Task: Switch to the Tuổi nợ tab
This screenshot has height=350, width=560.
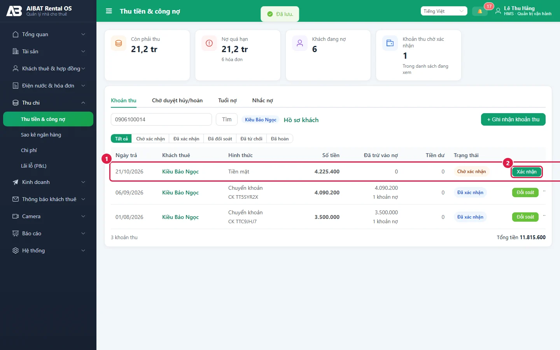Action: click(x=227, y=100)
